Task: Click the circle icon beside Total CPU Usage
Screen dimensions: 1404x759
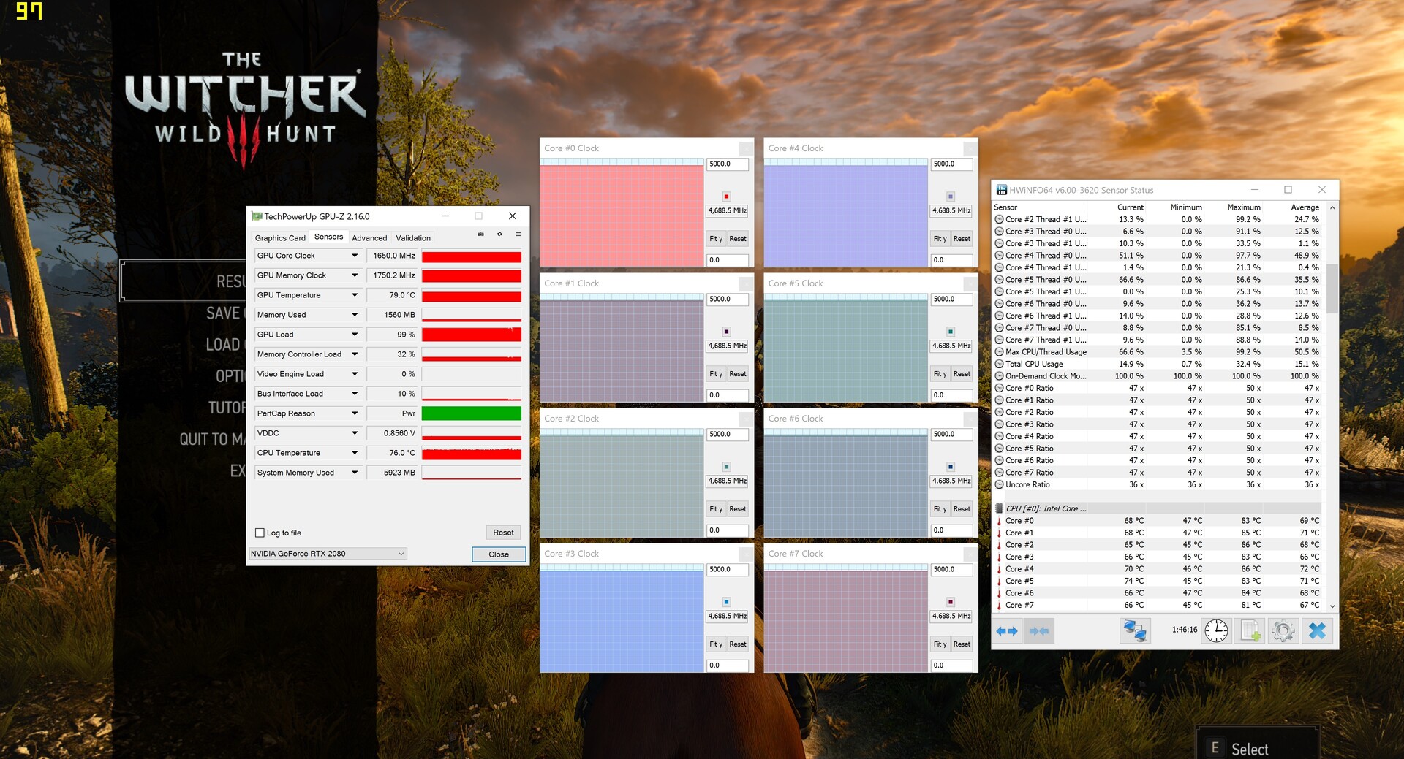Action: (x=999, y=364)
